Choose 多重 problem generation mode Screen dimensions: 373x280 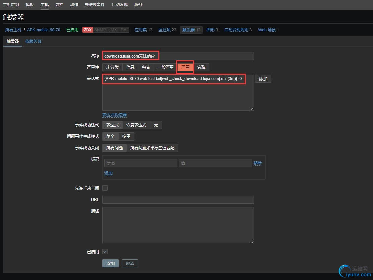[x=126, y=136]
